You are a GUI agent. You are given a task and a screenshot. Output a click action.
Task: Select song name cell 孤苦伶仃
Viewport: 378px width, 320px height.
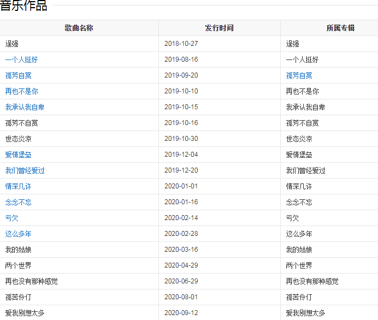[19, 298]
